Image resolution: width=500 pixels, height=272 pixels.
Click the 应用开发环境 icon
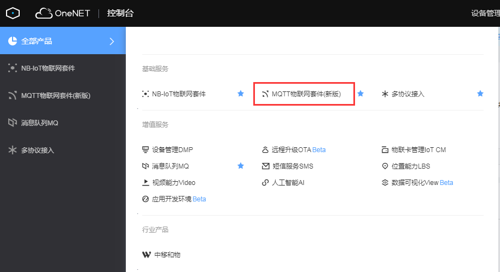146,199
